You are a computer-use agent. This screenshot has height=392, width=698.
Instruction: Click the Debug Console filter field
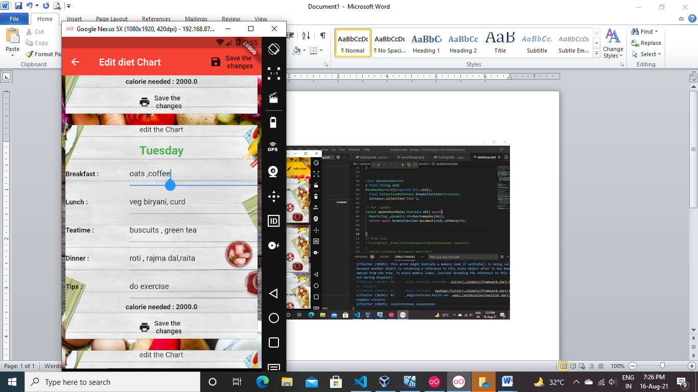(x=462, y=257)
